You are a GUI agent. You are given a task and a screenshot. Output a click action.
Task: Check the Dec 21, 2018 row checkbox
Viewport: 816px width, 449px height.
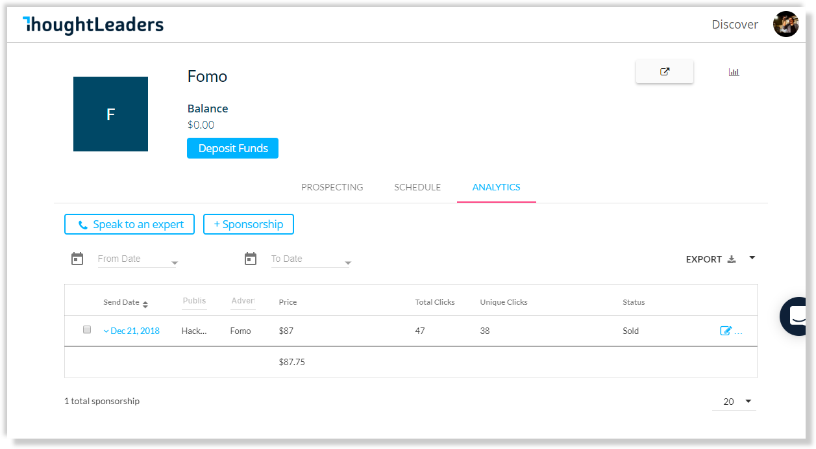tap(87, 329)
